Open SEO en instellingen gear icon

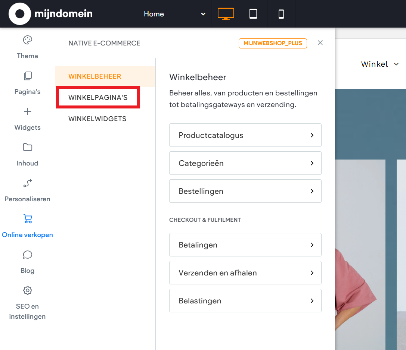[27, 290]
